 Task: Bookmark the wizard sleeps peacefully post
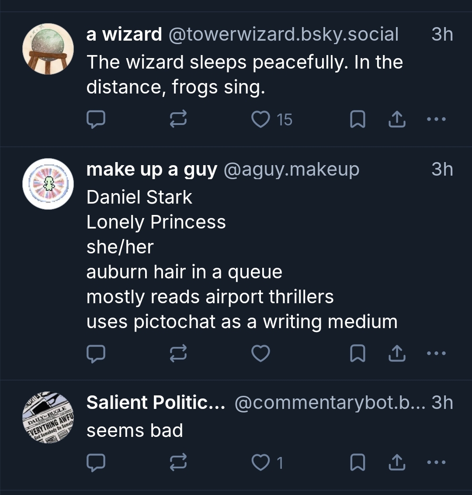[x=358, y=119]
